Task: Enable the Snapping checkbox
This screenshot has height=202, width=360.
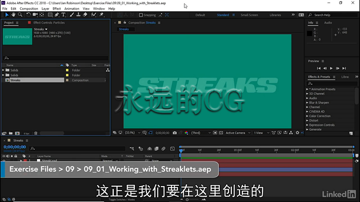Action: coord(141,15)
